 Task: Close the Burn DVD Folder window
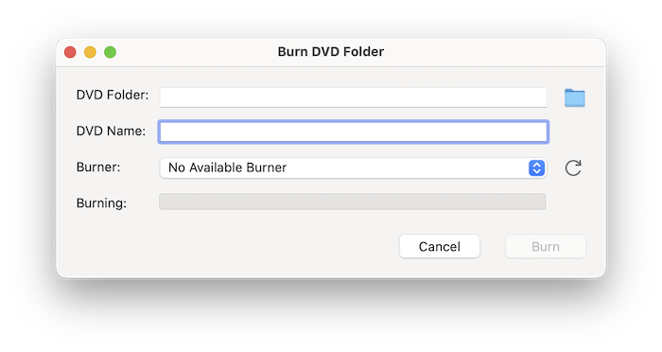(x=70, y=52)
